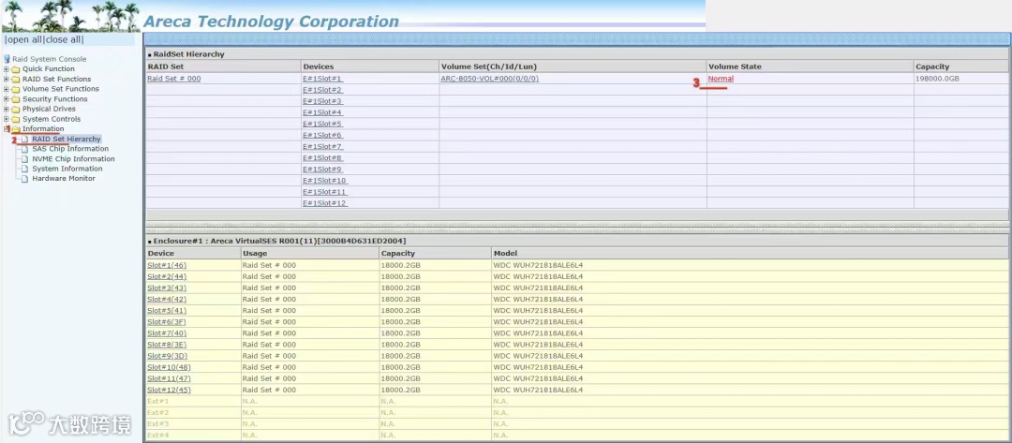Open Security Functions menu
This screenshot has width=1012, height=443.
pyautogui.click(x=55, y=99)
